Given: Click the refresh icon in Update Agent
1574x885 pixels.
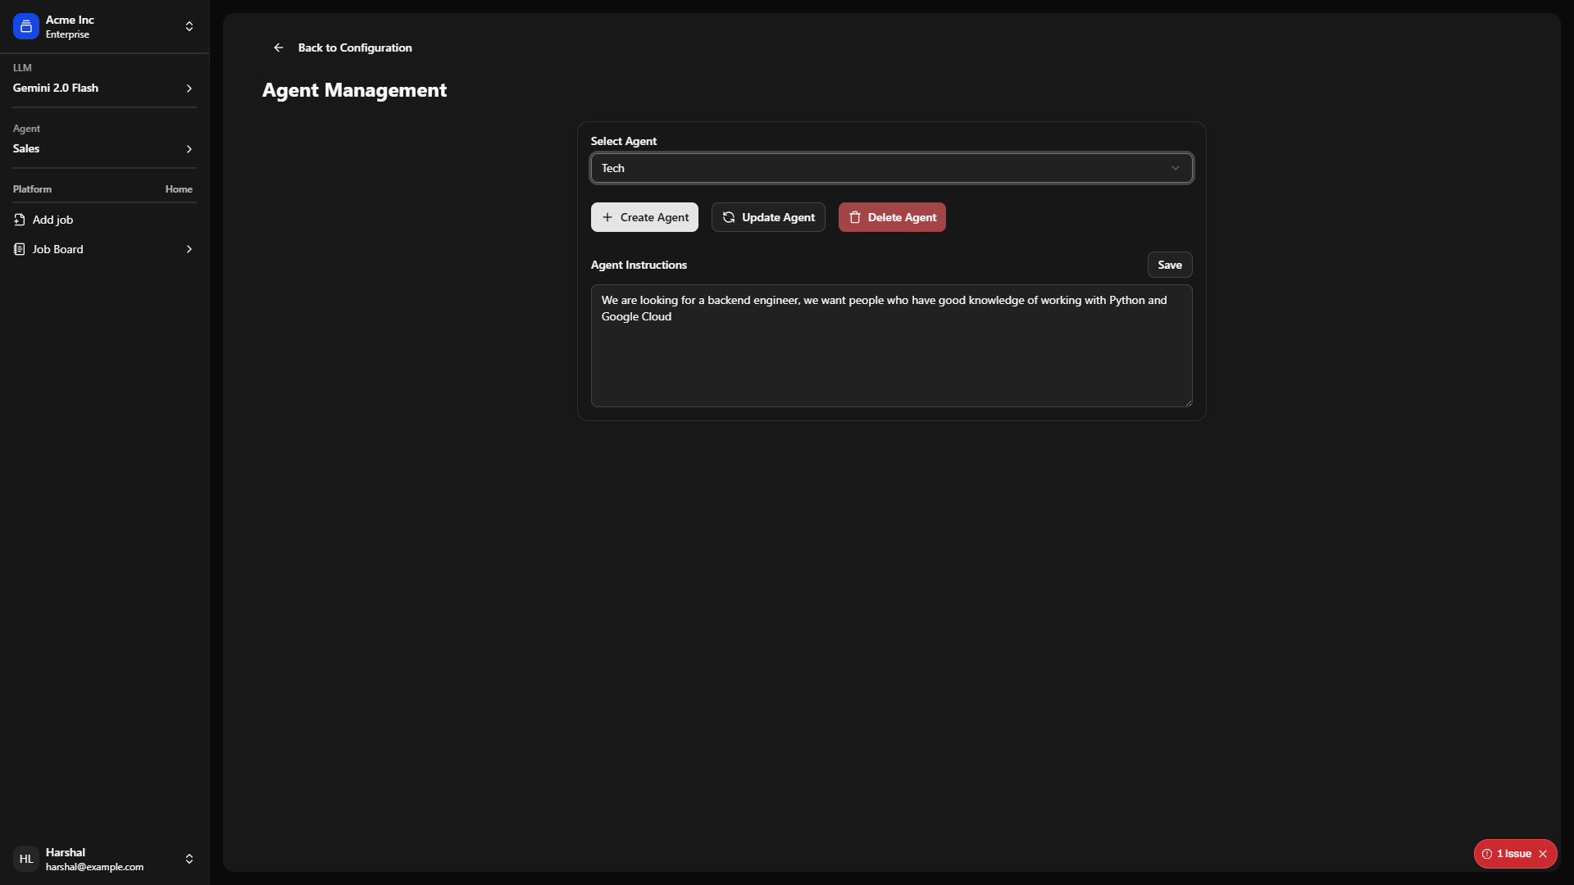Looking at the screenshot, I should (728, 217).
